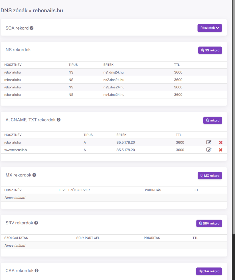This screenshot has height=280, width=235.
Task: Create a new MX record
Action: (x=210, y=176)
